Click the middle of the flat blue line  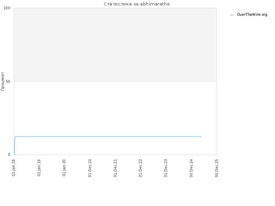point(108,136)
